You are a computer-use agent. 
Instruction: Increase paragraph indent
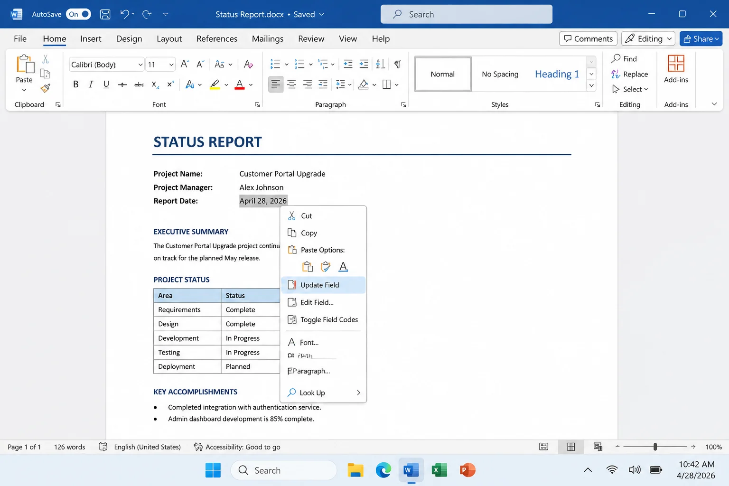pos(364,64)
